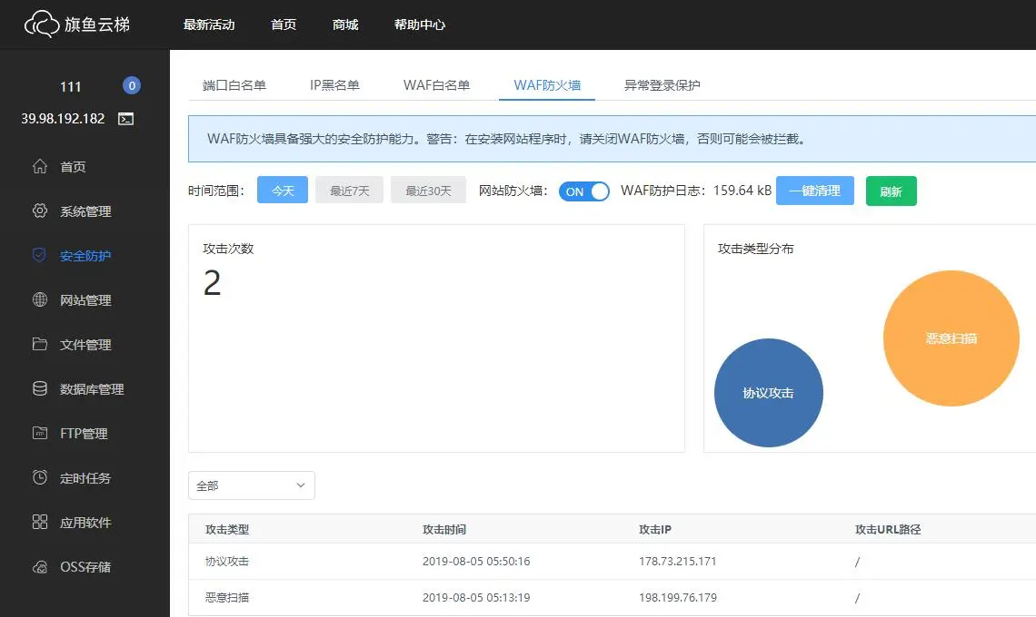Click the folder icon for 文件管理
This screenshot has height=617, width=1036.
40,344
